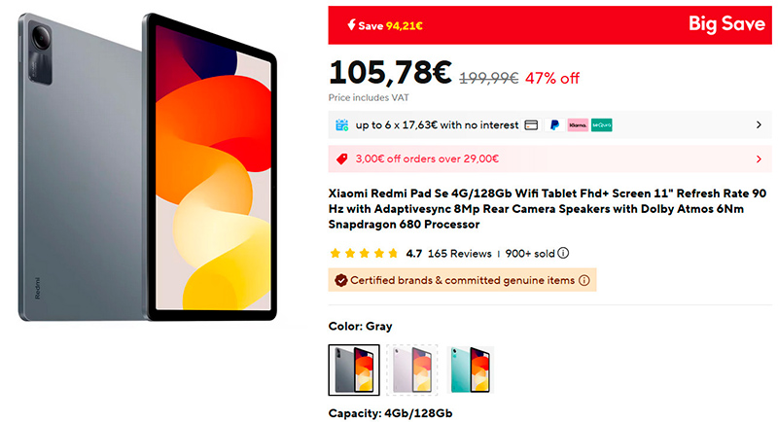Click the PayPal payment icon

[x=554, y=125]
